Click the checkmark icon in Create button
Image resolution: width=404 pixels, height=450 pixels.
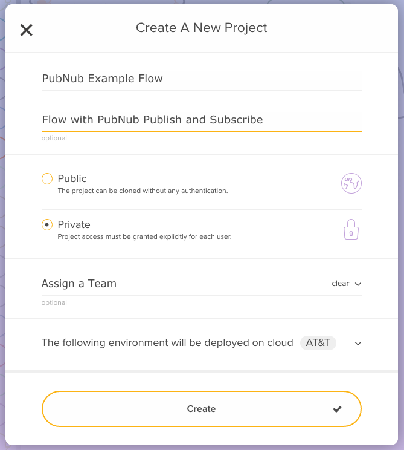(337, 409)
